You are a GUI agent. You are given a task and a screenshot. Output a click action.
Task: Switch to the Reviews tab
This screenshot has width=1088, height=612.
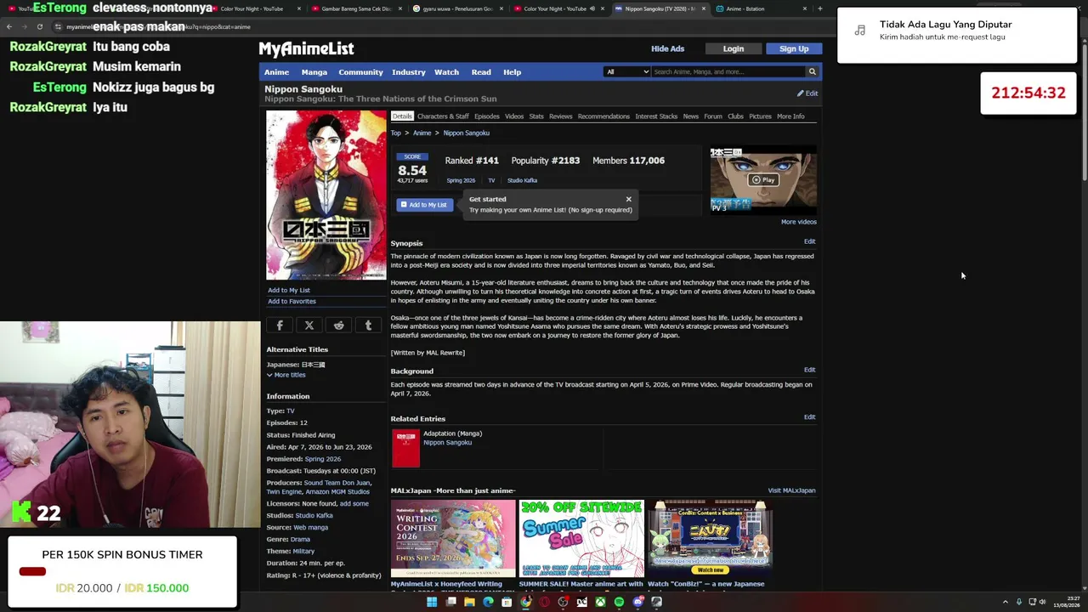coord(561,116)
